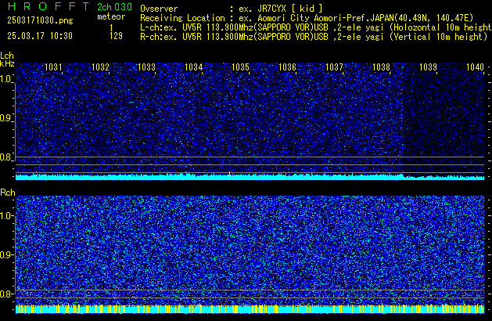Viewport: 492px width, 321px height.
Task: Click the HROFFT title text
Action: click(48, 6)
